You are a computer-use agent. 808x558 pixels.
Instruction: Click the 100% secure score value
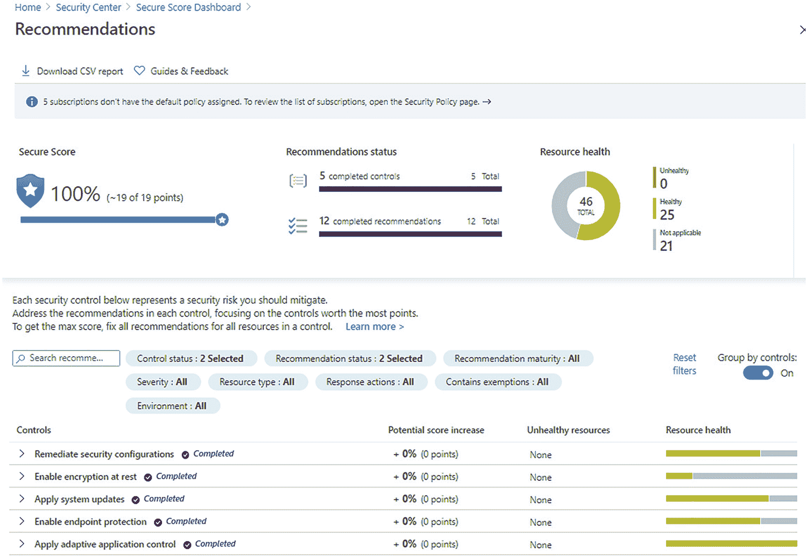75,194
